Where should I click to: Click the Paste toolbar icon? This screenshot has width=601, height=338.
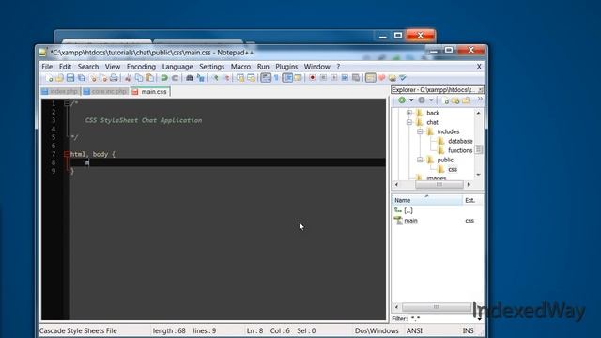tap(149, 78)
